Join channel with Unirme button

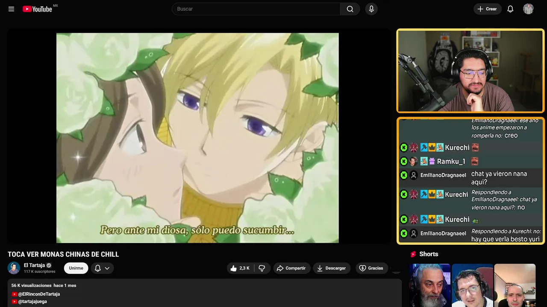[x=76, y=268]
